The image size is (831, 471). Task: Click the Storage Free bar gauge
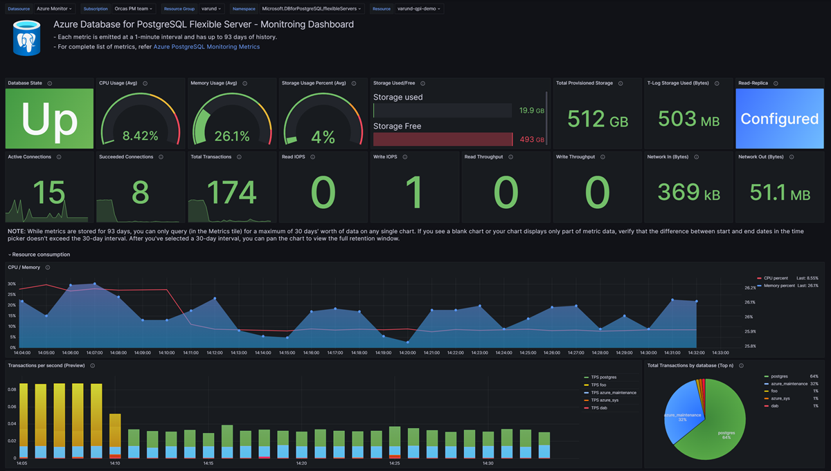[x=442, y=139]
